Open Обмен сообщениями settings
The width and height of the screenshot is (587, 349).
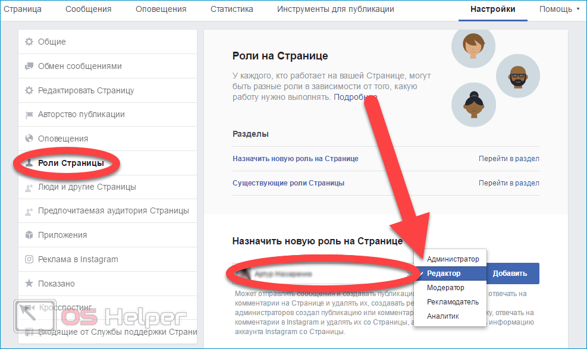[108, 66]
